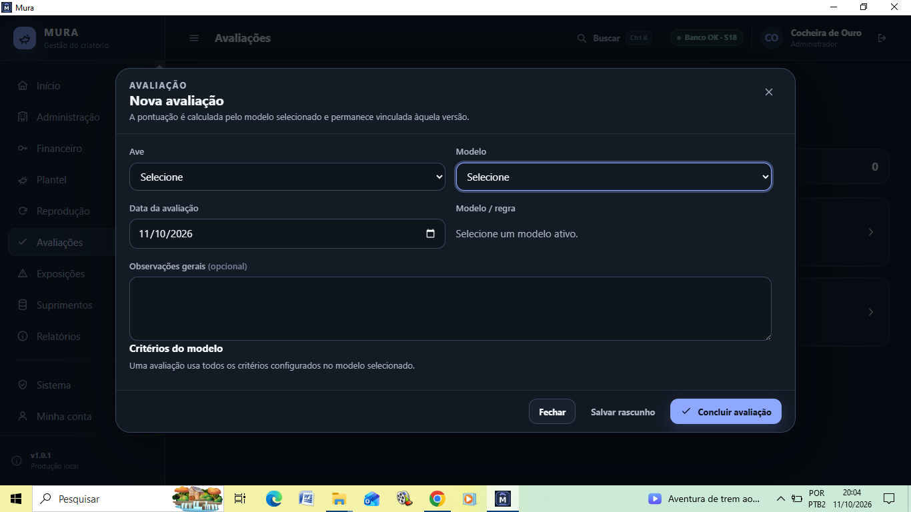Focus the Data da avaliação field

[x=287, y=234]
